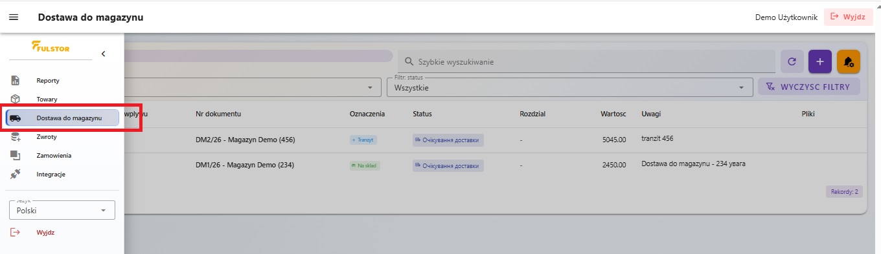
Task: Select Dostawa do magazynu menu item
Action: pos(62,118)
